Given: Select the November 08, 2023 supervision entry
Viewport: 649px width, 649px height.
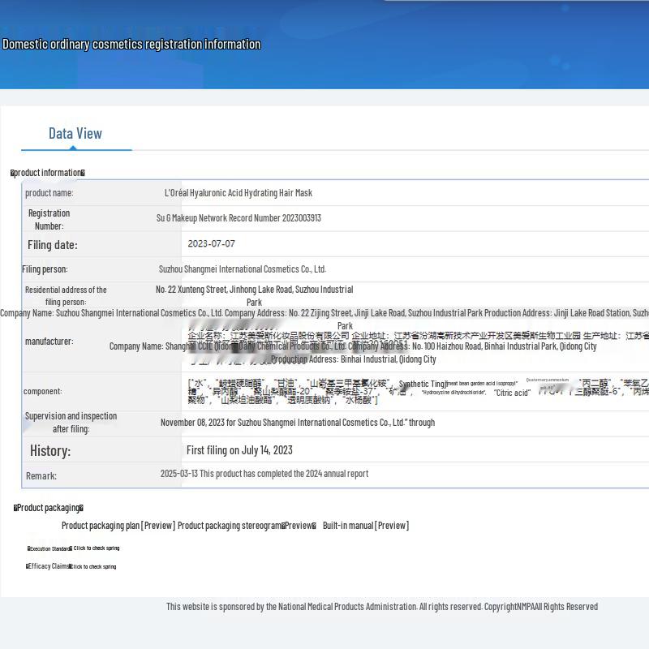Looking at the screenshot, I should (297, 423).
